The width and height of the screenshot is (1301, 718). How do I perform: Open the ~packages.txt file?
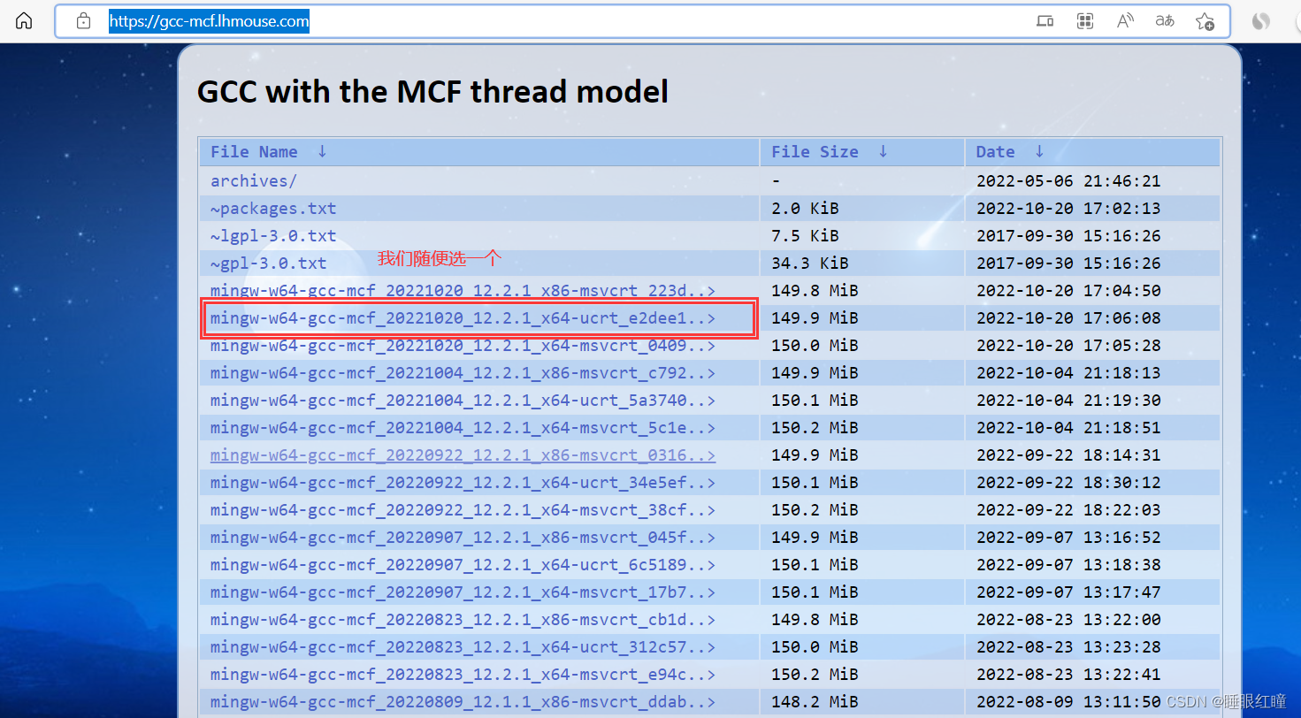pos(273,208)
